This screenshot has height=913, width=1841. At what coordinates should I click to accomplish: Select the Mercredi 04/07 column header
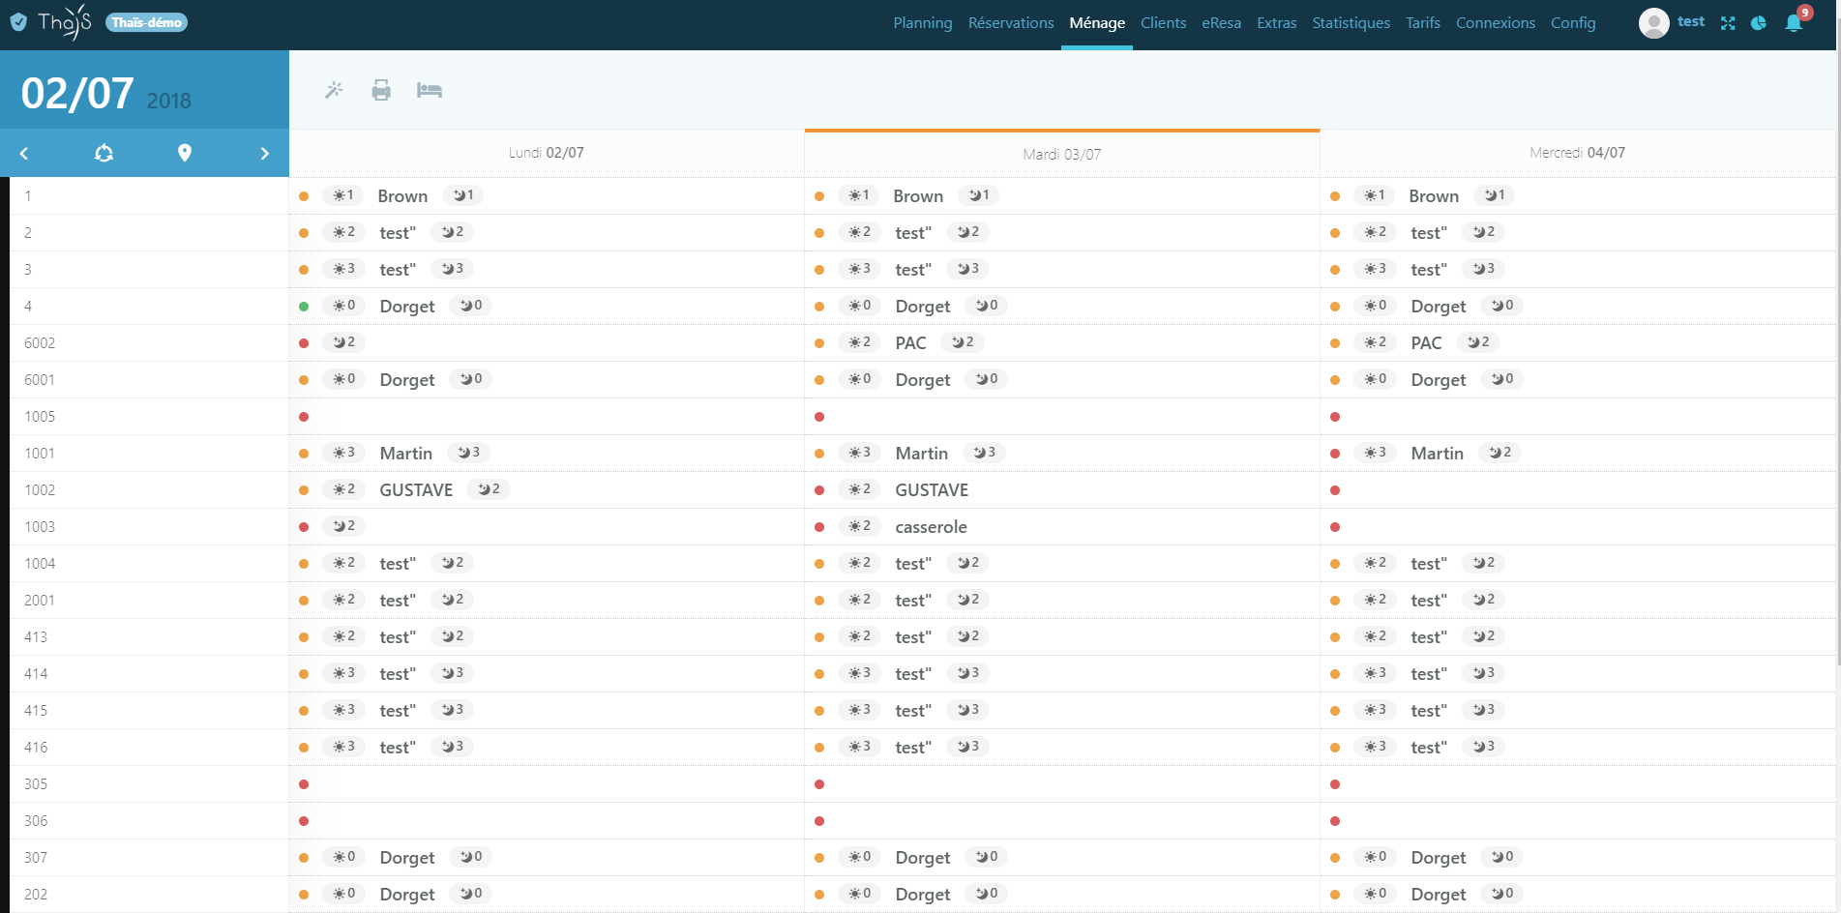pos(1578,153)
